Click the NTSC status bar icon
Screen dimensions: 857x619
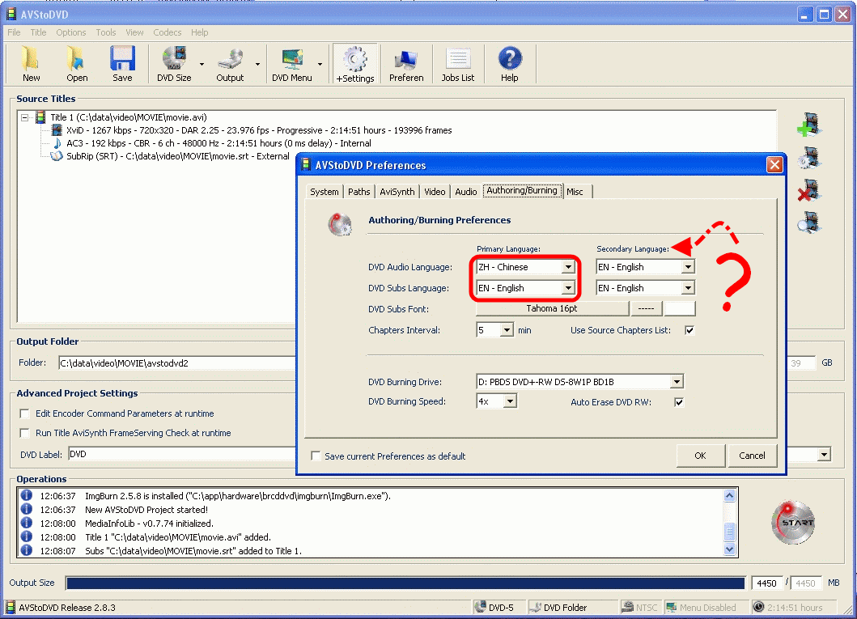pyautogui.click(x=627, y=607)
